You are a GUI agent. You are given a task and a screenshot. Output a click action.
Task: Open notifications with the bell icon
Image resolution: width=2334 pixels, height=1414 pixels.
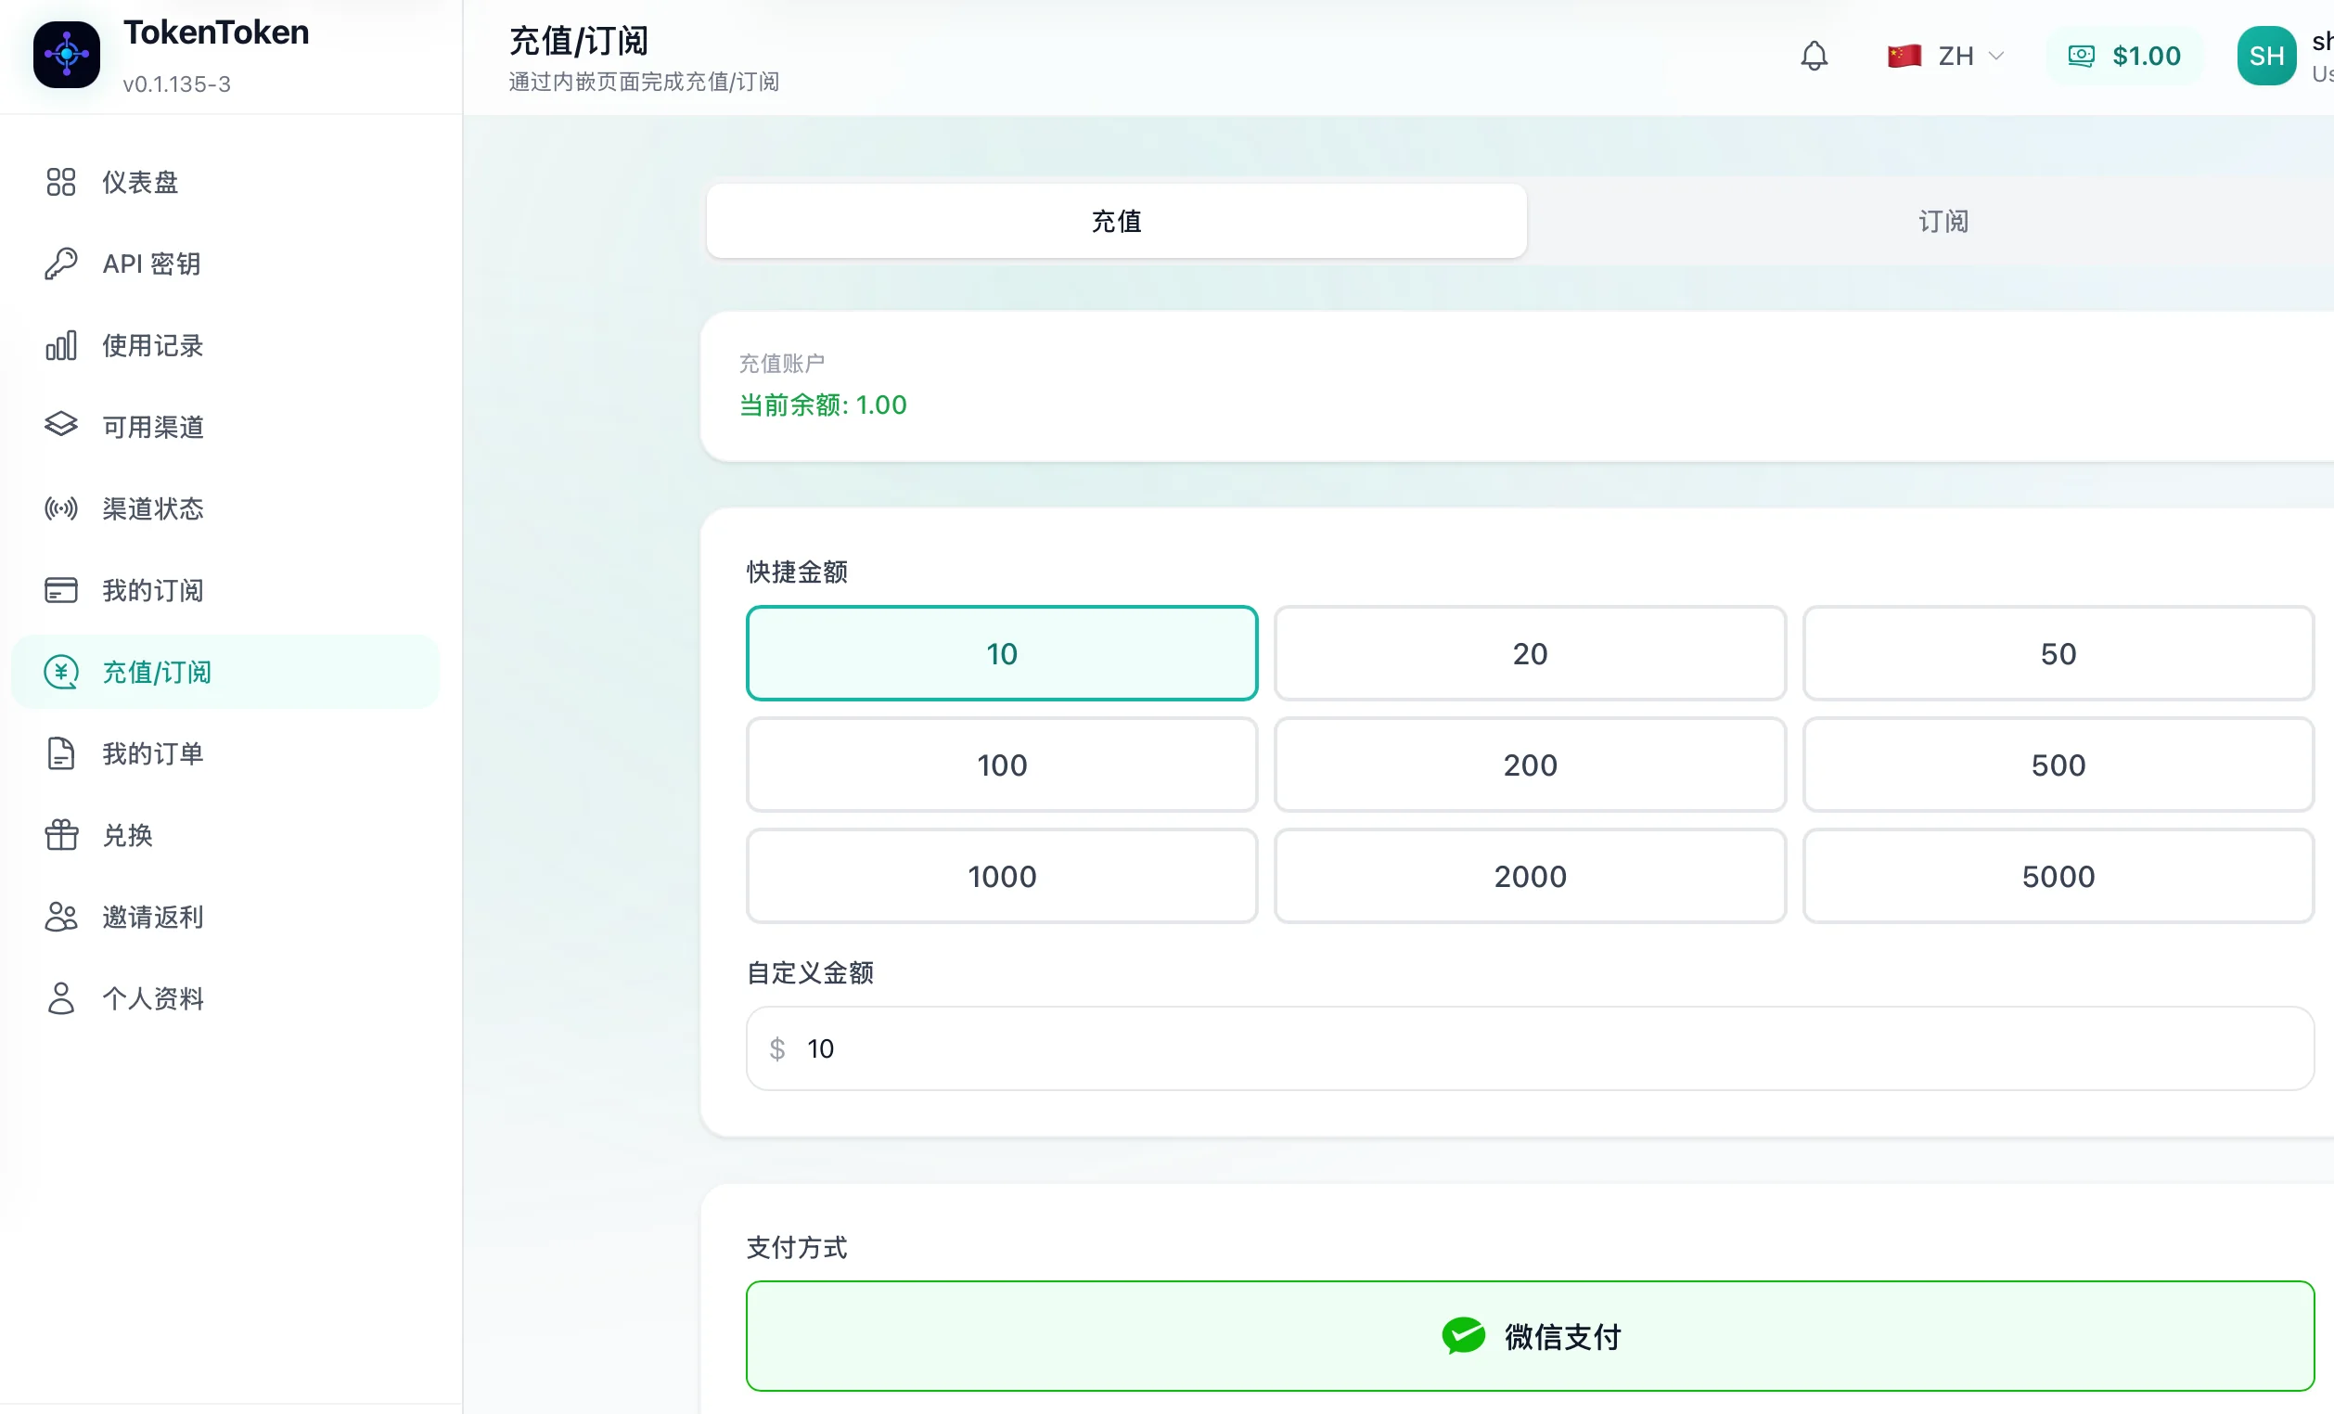1814,56
